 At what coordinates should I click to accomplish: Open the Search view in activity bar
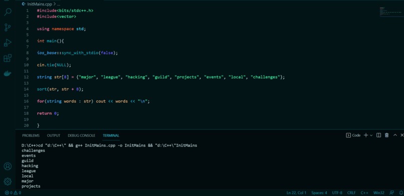point(8,12)
